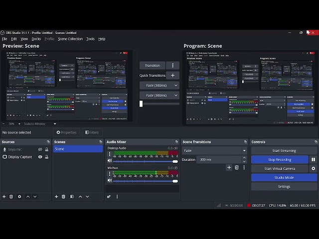Click the Mic/Aux volume slider handle
The width and height of the screenshot is (319, 239).
point(175,181)
